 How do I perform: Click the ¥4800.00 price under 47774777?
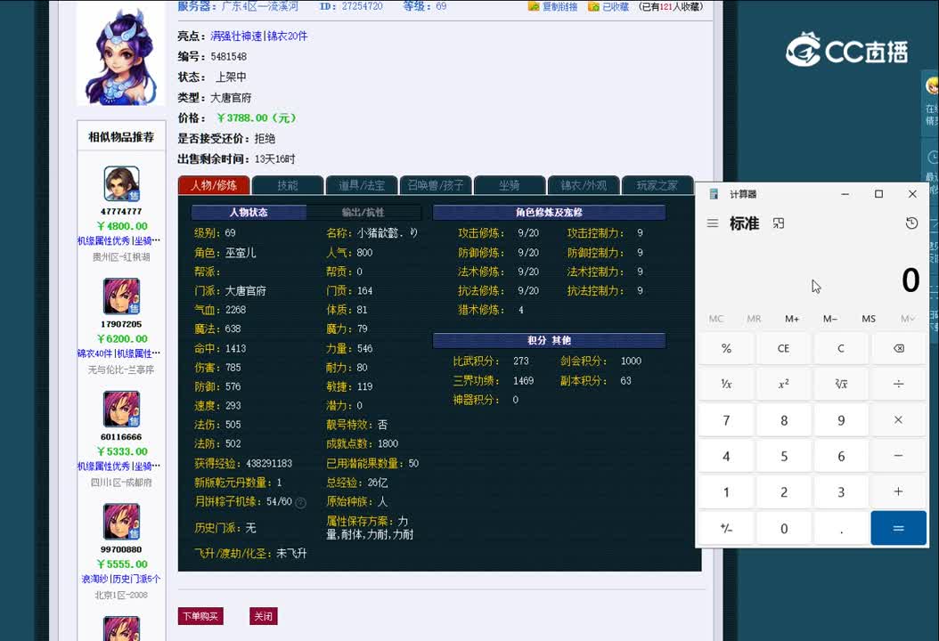(122, 226)
